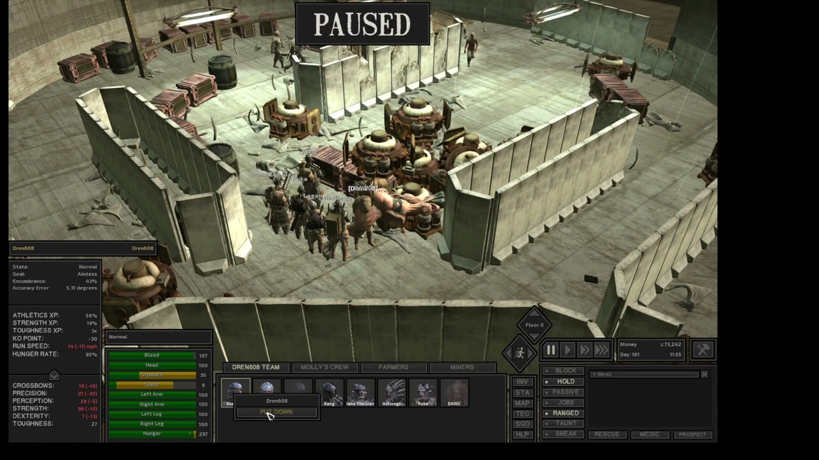Toggle TAUNT mode
This screenshot has width=819, height=460.
[562, 423]
